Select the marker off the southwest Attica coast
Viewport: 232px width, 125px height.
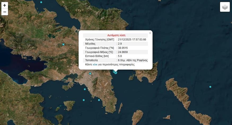[x=99, y=100]
